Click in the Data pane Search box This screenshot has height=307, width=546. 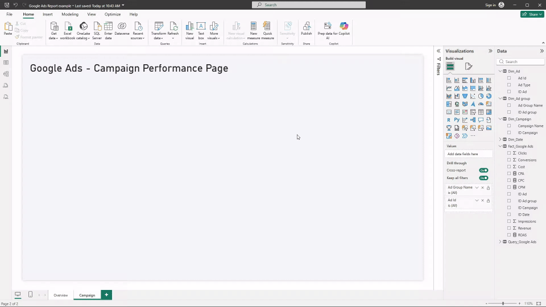tap(520, 61)
